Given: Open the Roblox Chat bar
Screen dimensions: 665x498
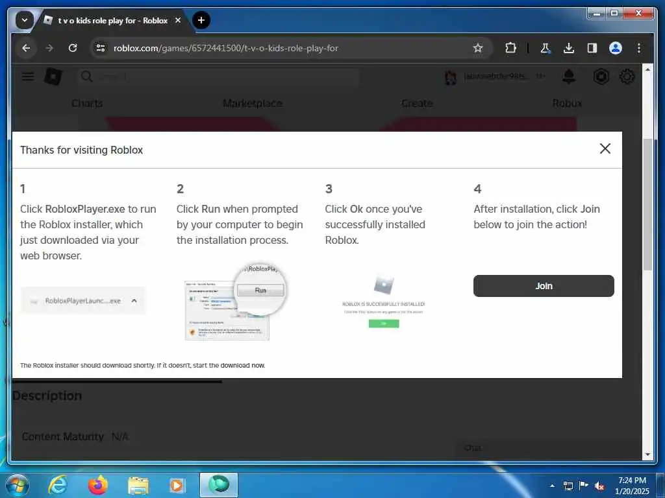Looking at the screenshot, I should [x=549, y=449].
